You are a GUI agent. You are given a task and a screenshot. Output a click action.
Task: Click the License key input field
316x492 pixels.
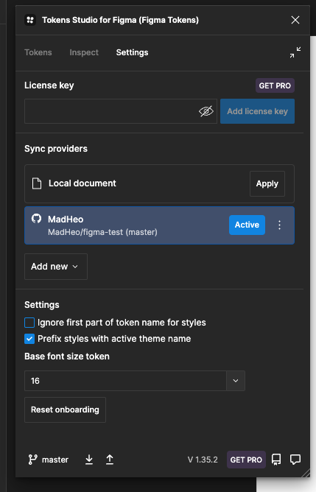(121, 111)
